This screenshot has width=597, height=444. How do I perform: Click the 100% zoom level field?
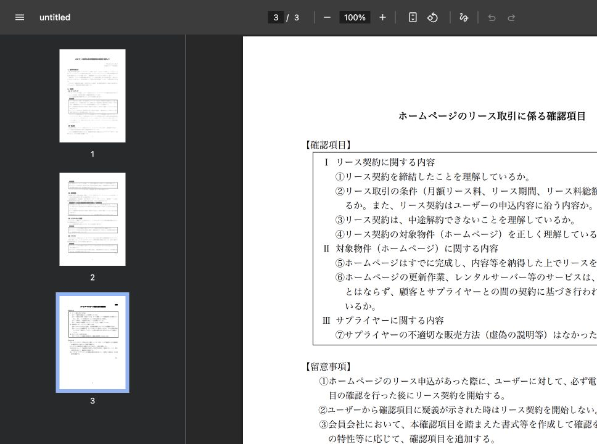pos(355,17)
